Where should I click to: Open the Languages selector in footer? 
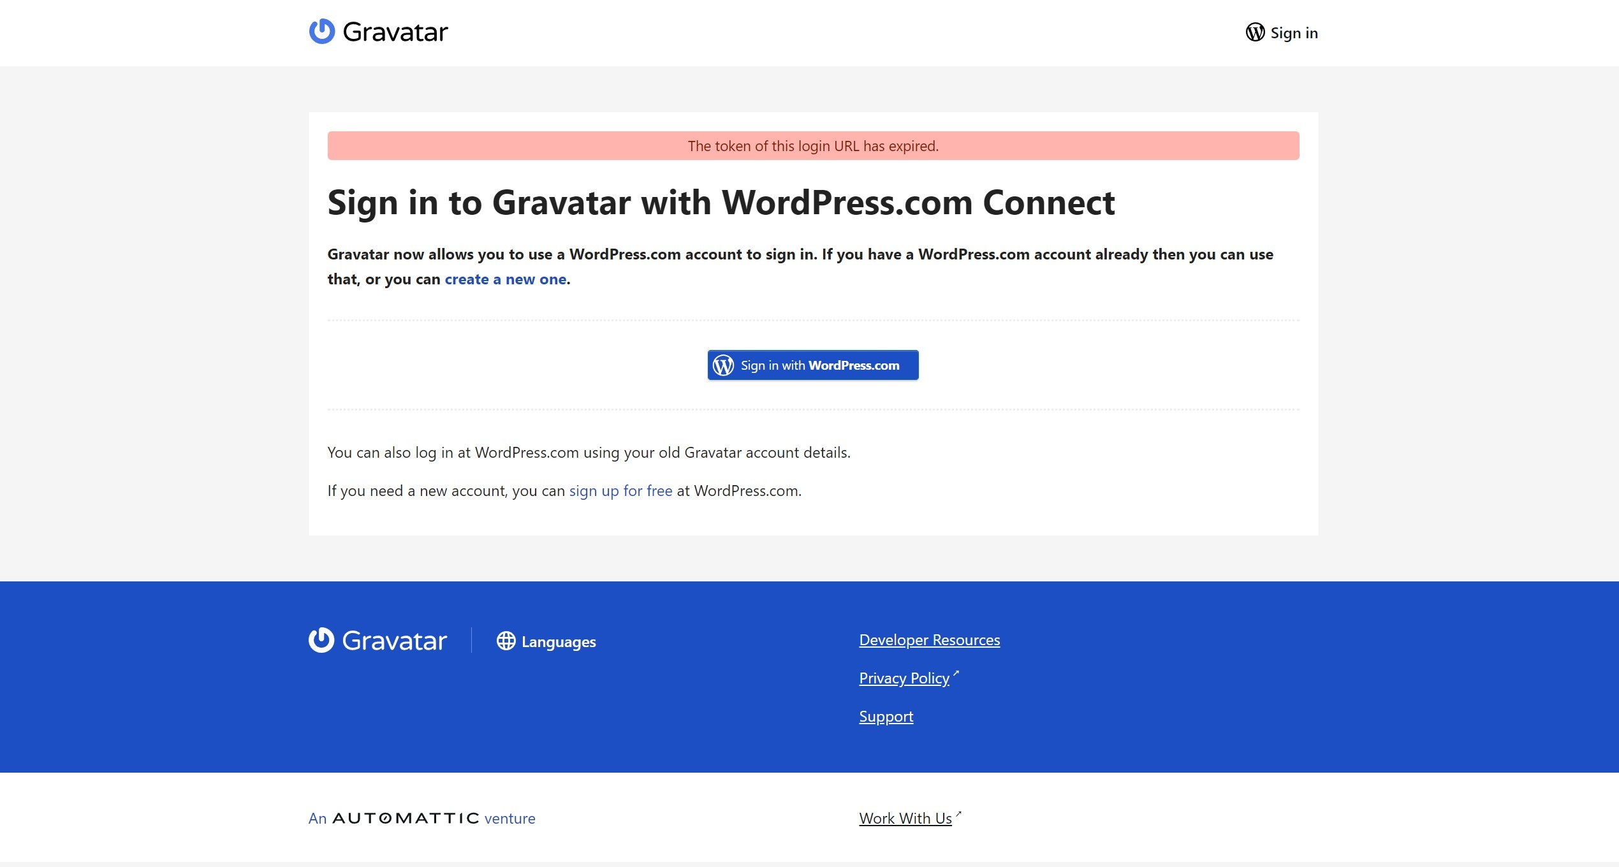point(546,641)
